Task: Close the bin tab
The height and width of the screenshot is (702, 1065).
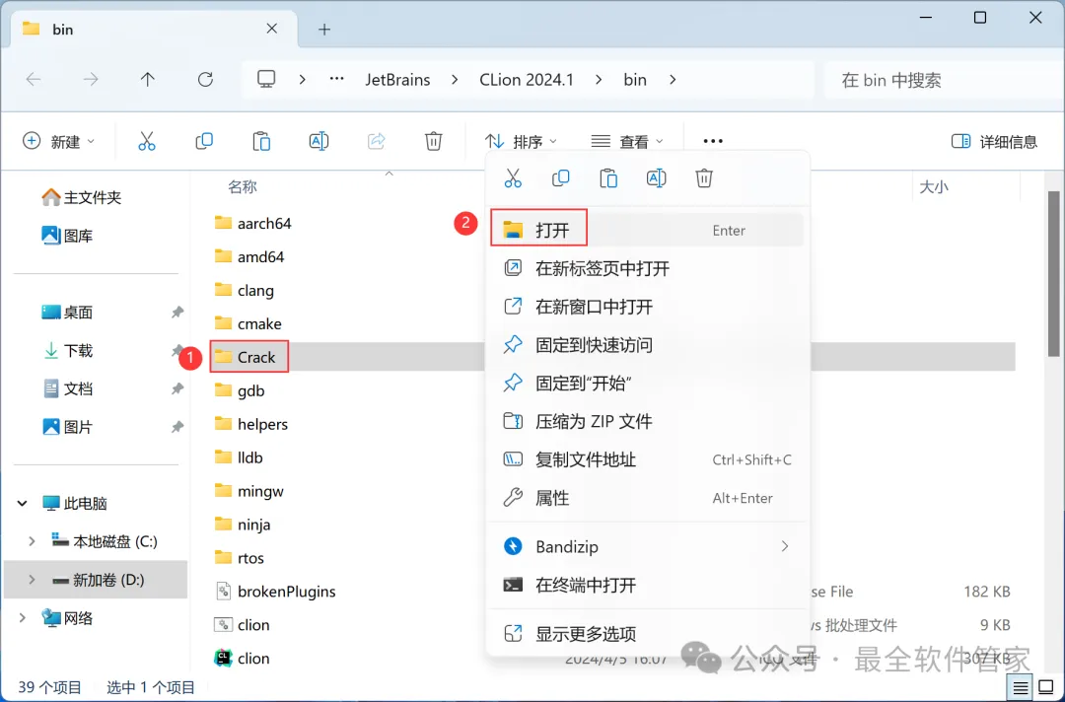Action: point(272,29)
